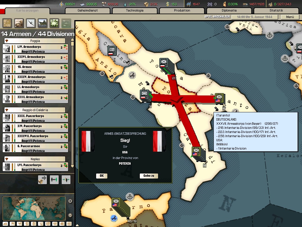
Task: Toggle the dollar sign map mode button
Action: pyautogui.click(x=27, y=224)
